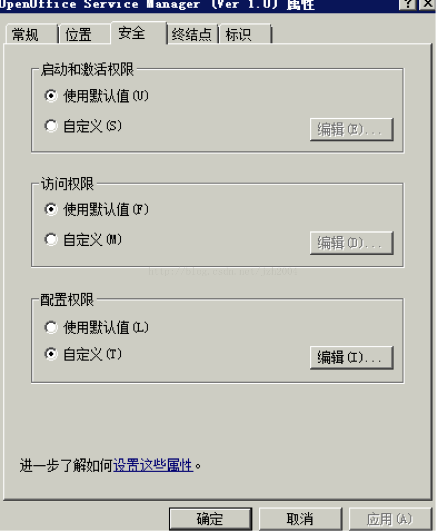Click the 应用(A) button

coord(390,519)
